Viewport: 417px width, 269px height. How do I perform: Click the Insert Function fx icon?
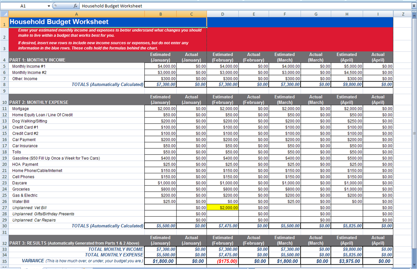pos(75,6)
